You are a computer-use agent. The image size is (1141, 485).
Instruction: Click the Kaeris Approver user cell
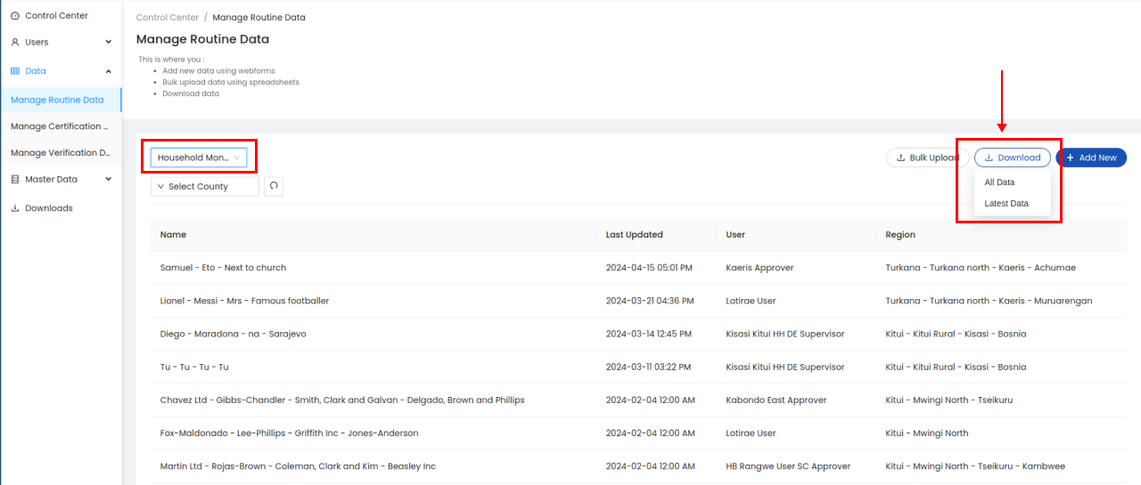[x=759, y=268]
